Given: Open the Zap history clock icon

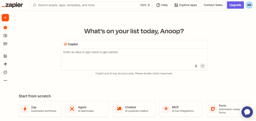Looking at the screenshot, I should (x=5, y=72).
